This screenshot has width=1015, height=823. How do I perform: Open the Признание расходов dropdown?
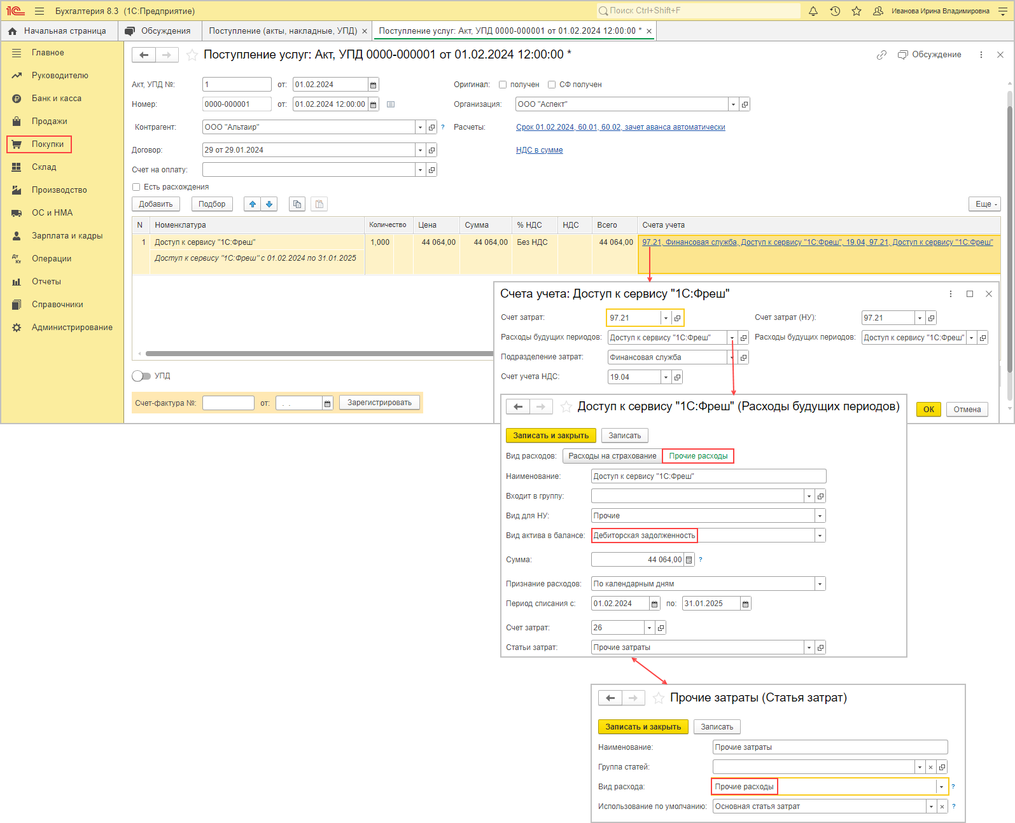tap(820, 584)
